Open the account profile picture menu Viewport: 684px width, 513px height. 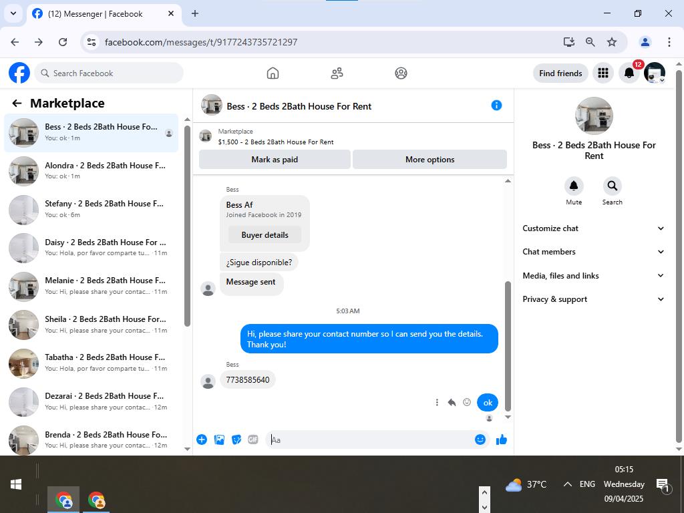[655, 73]
